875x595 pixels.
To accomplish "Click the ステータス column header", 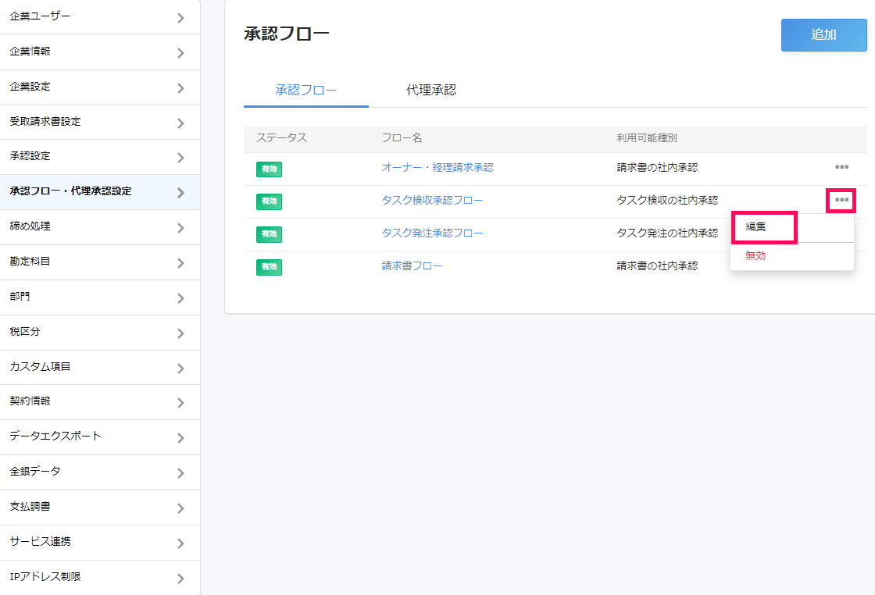I will point(281,137).
